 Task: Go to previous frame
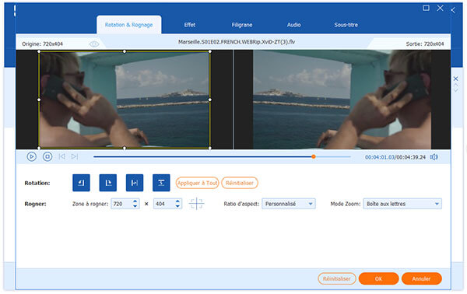coord(61,156)
